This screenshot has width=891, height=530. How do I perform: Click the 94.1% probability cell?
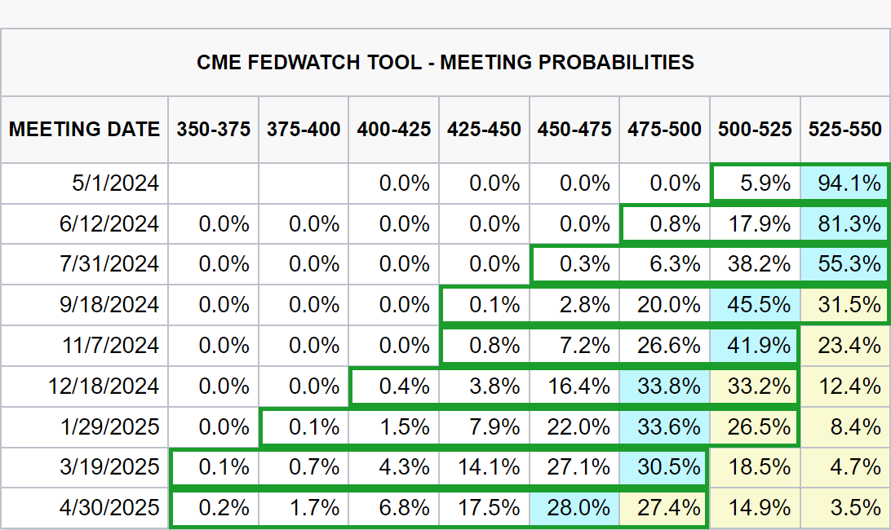click(x=845, y=183)
